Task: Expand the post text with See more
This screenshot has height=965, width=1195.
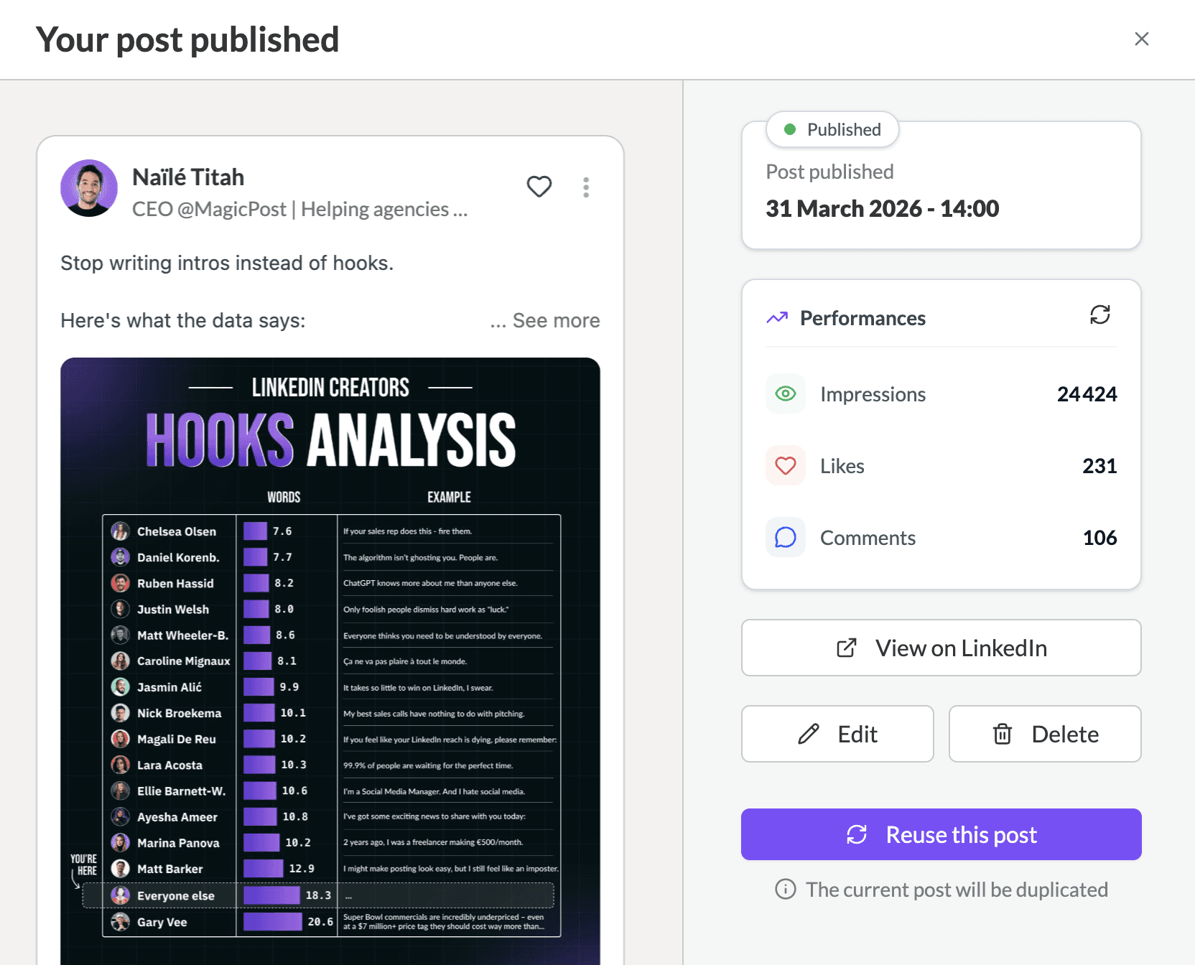Action: click(x=556, y=320)
